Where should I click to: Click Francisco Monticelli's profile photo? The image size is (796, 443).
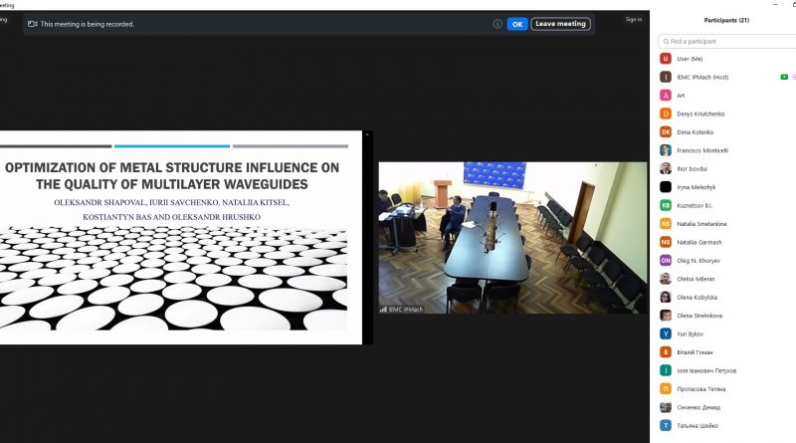(x=665, y=150)
